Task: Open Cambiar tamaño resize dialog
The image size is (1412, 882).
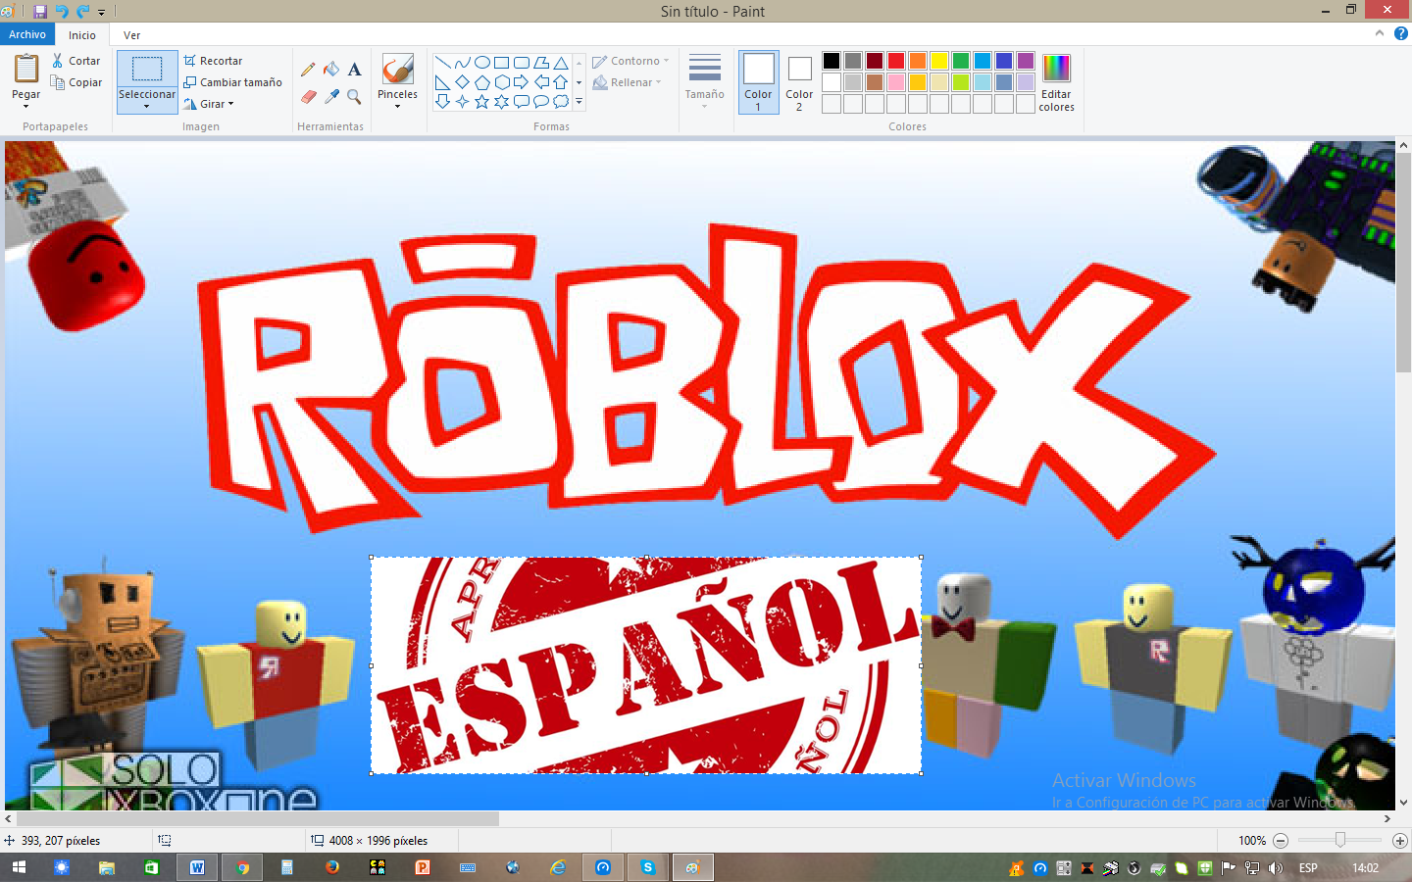Action: tap(232, 82)
